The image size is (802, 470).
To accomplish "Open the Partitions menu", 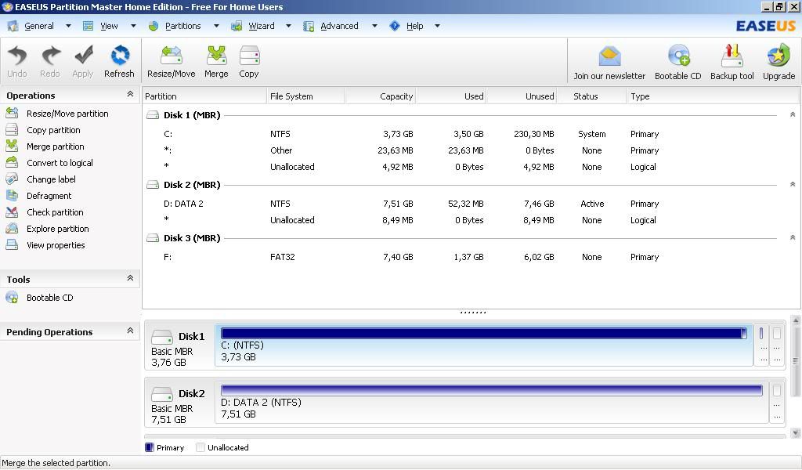I will coord(183,26).
